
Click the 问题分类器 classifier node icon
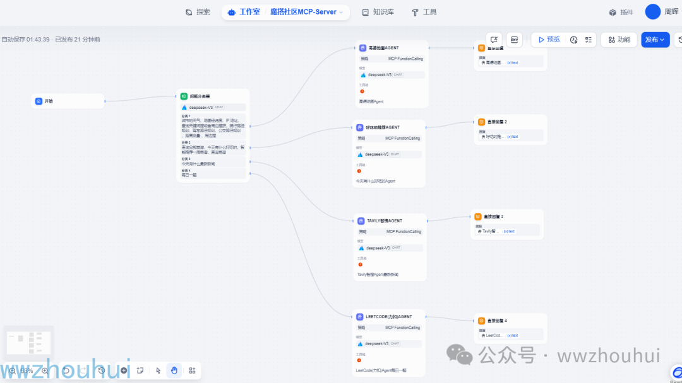tap(184, 96)
